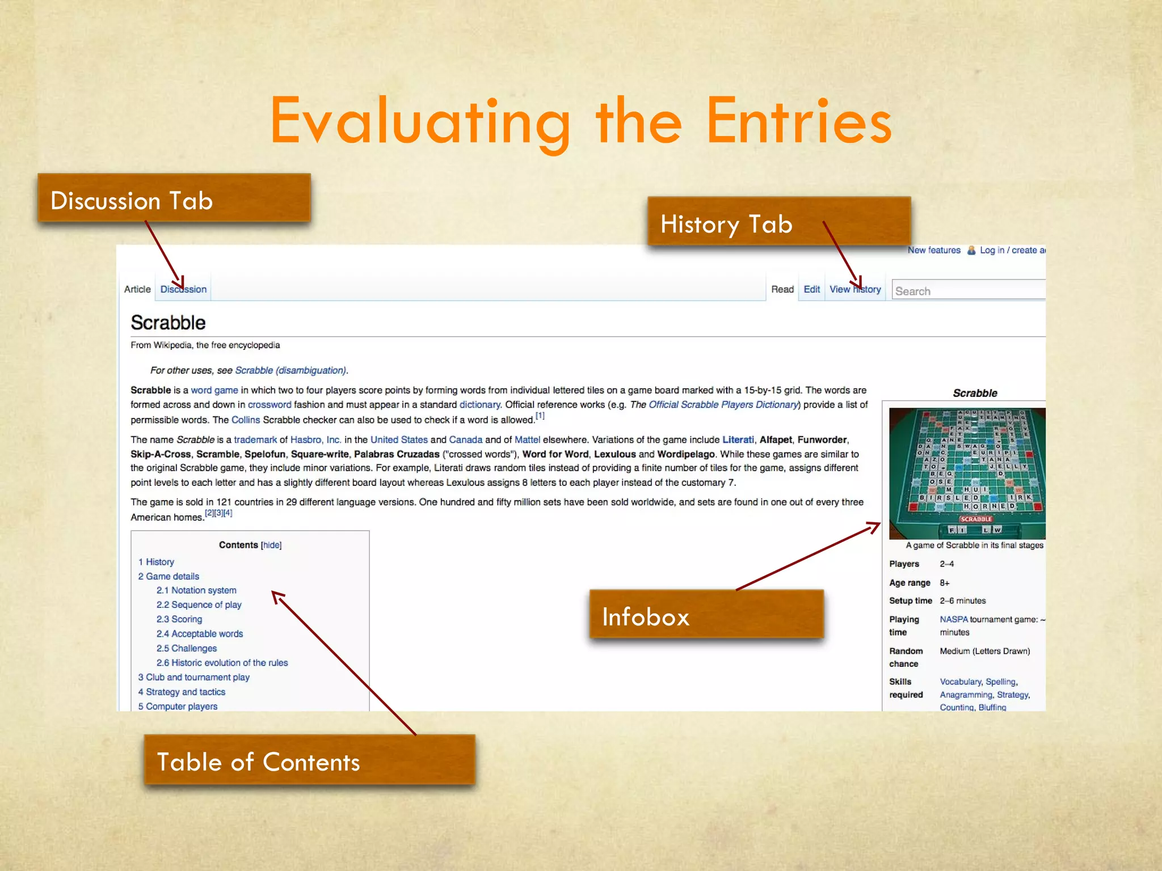Open the Vocabulary skill link
The image size is (1162, 871).
[x=961, y=682]
